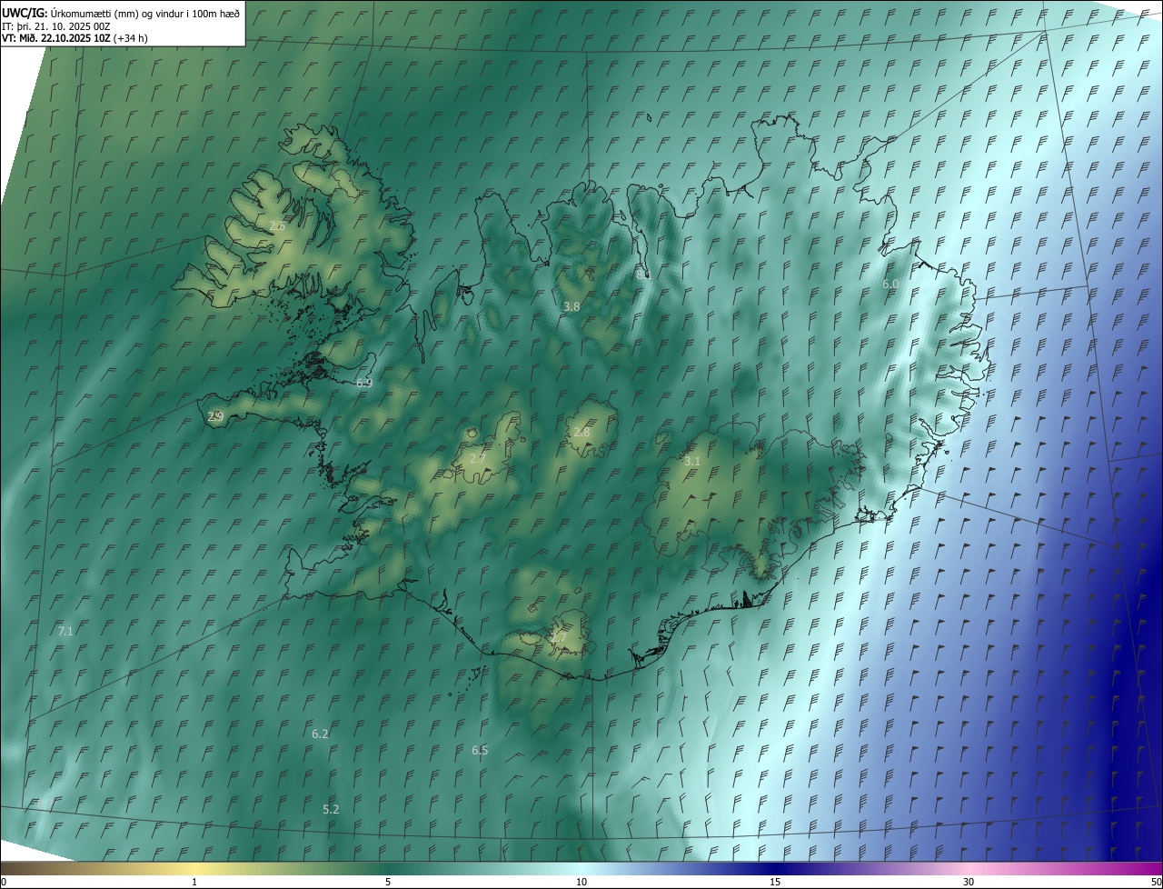
Task: Click the UWC/IG map title line
Action: click(x=121, y=13)
